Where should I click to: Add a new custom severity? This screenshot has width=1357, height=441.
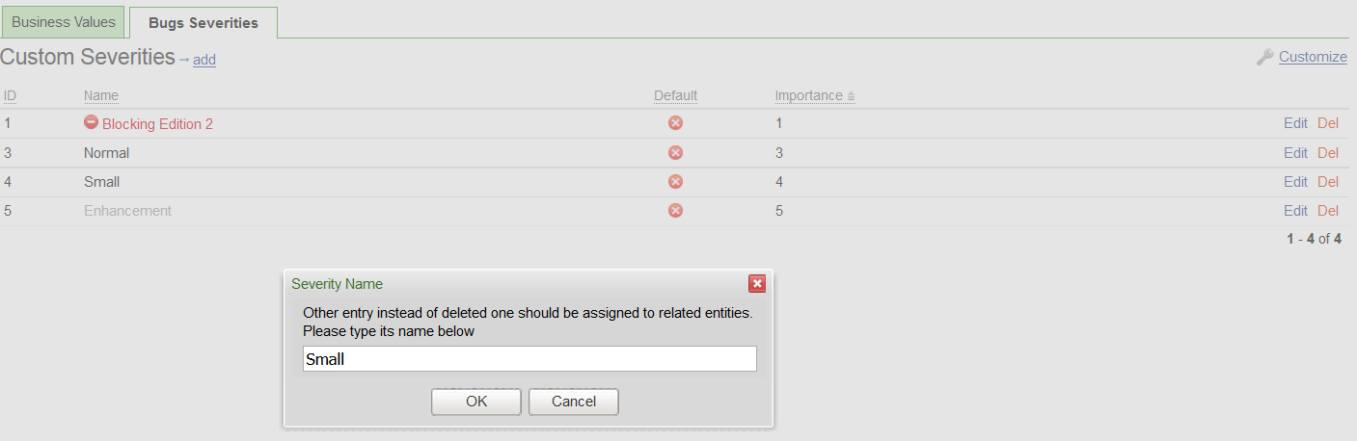[x=204, y=60]
